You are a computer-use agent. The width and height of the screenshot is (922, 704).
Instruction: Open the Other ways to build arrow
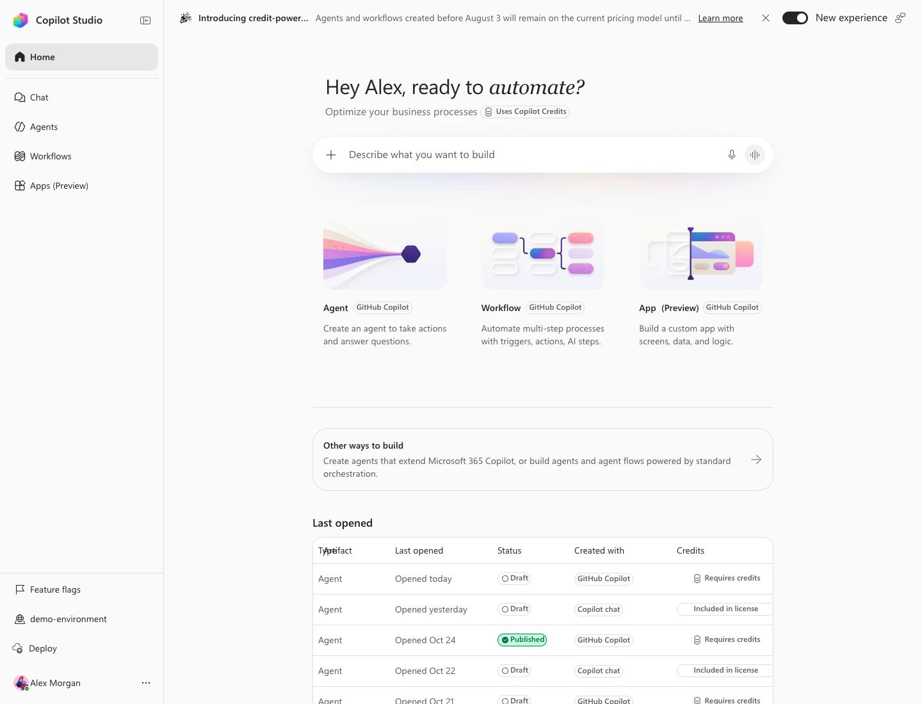756,460
